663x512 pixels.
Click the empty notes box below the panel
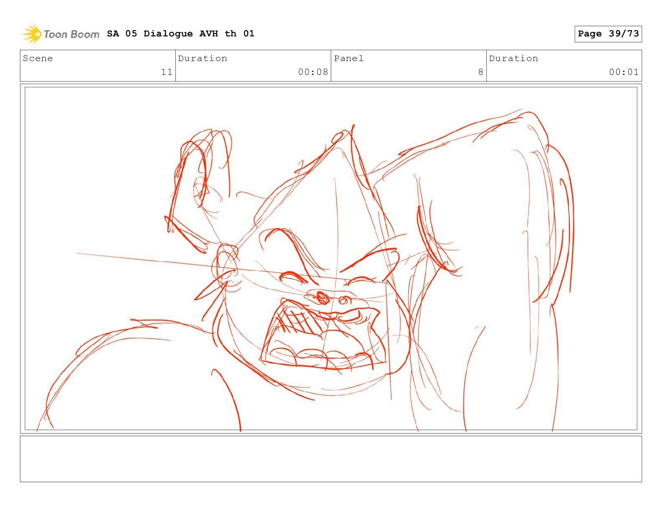pos(331,459)
